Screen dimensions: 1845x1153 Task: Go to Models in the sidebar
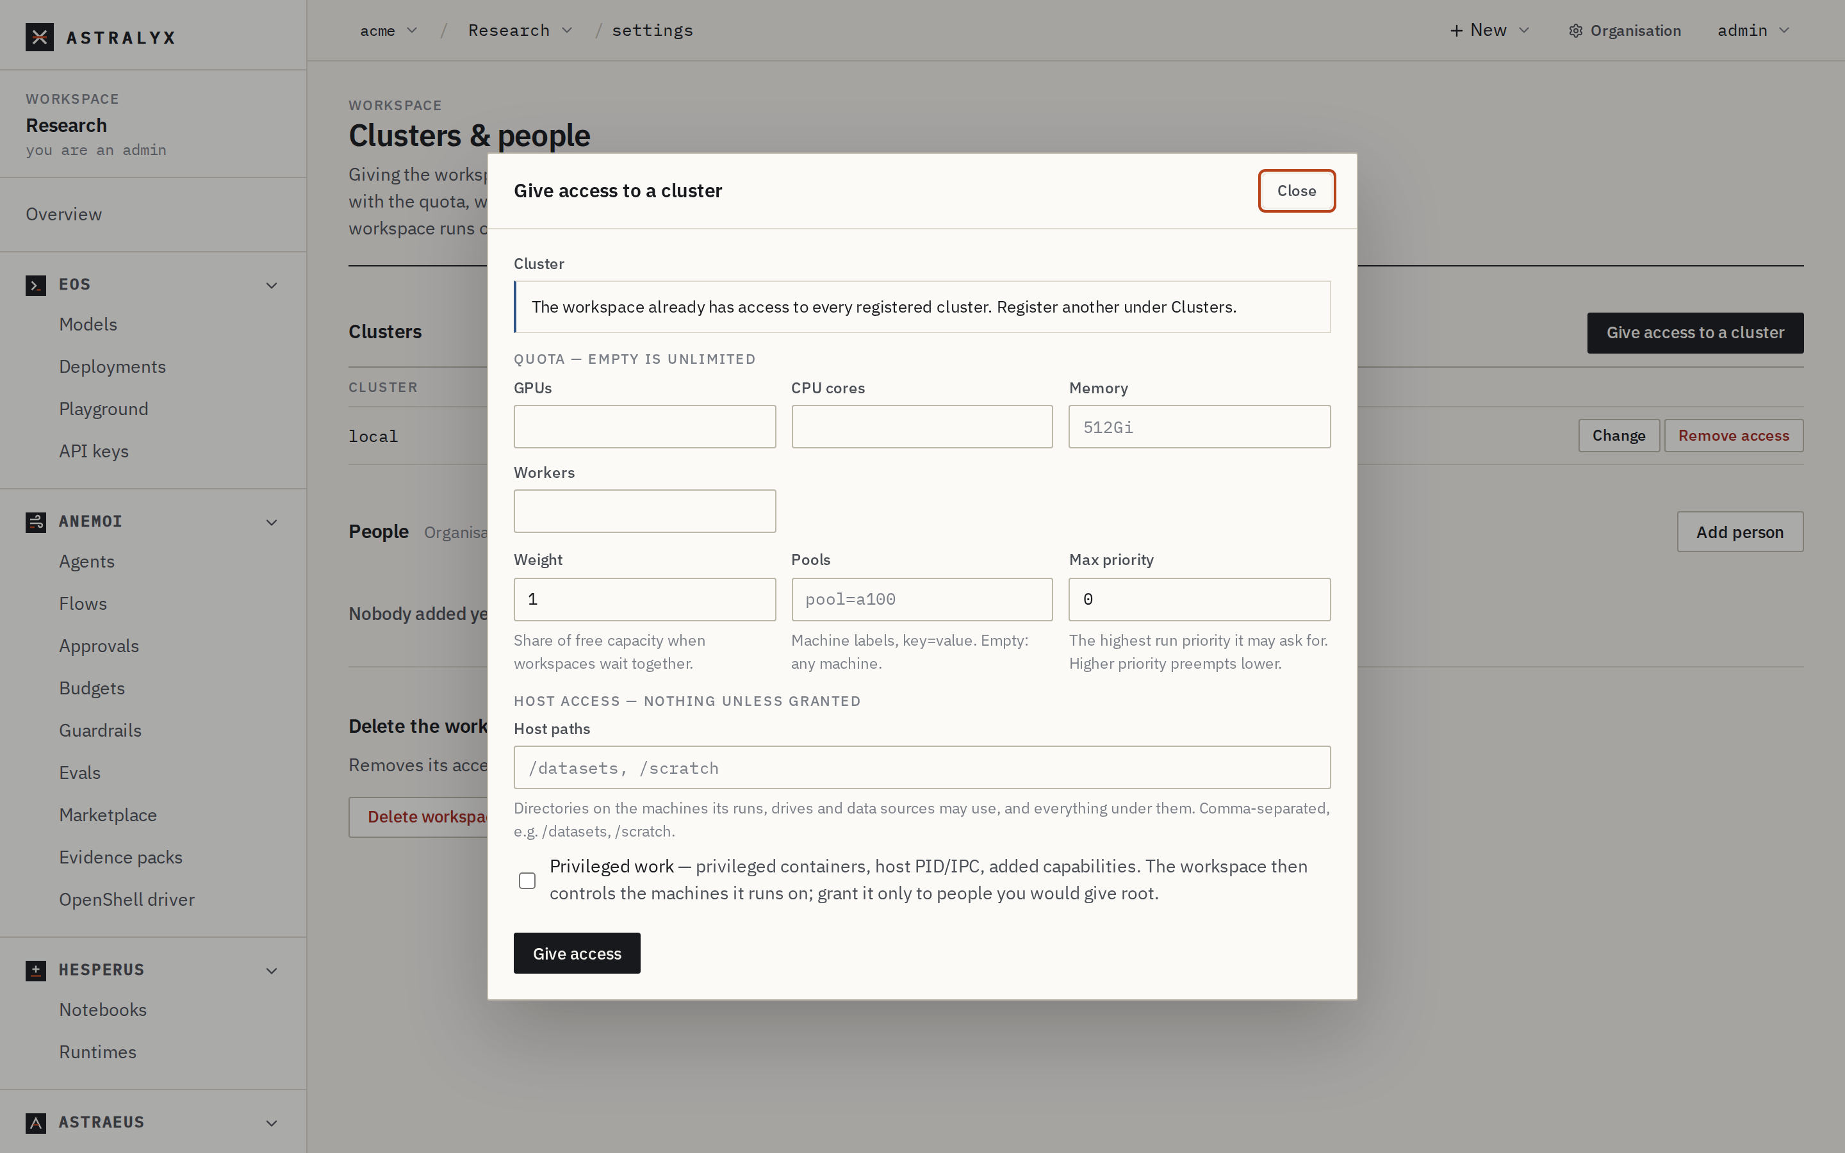point(88,325)
